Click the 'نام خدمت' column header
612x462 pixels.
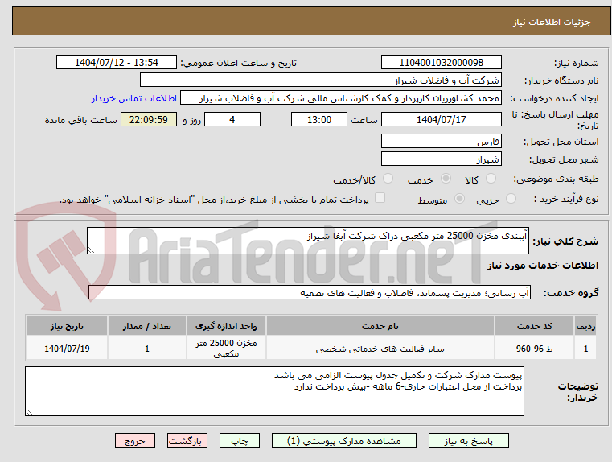[x=380, y=326]
